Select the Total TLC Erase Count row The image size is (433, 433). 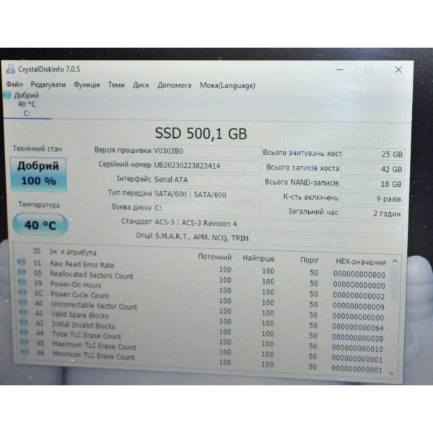tap(201, 340)
